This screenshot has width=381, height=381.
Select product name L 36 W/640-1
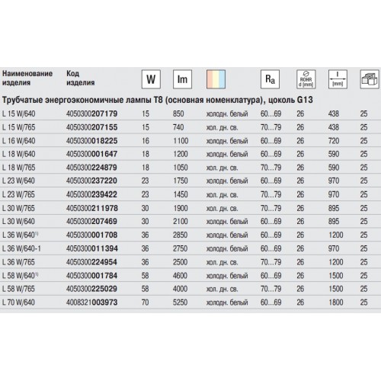point(21,248)
